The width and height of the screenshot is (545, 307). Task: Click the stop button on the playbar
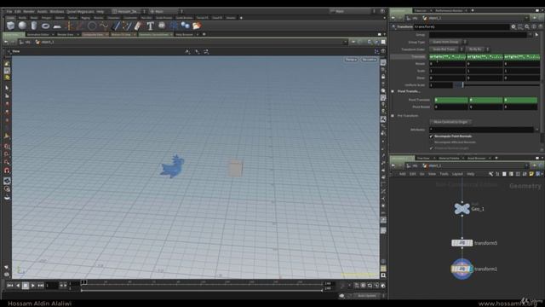click(26, 286)
